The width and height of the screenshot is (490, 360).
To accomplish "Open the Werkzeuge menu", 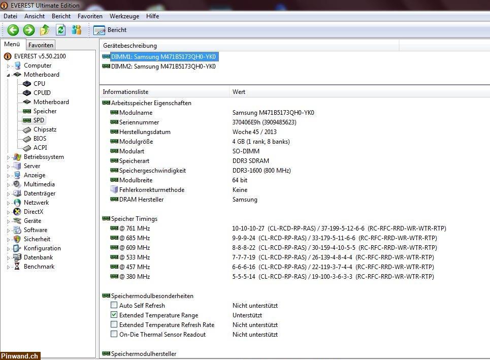I will (124, 16).
